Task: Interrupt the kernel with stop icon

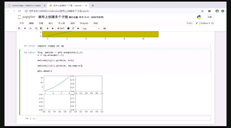Action: pyautogui.click(x=68, y=28)
